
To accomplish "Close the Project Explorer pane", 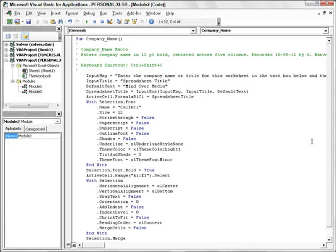I will point(59,29).
